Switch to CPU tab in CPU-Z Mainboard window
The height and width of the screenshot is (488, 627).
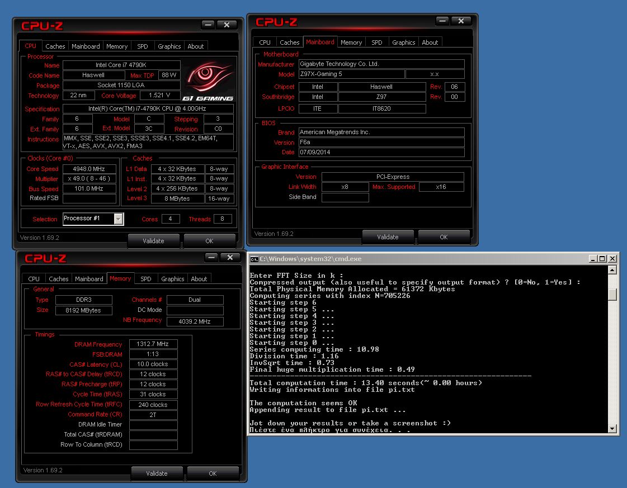265,42
